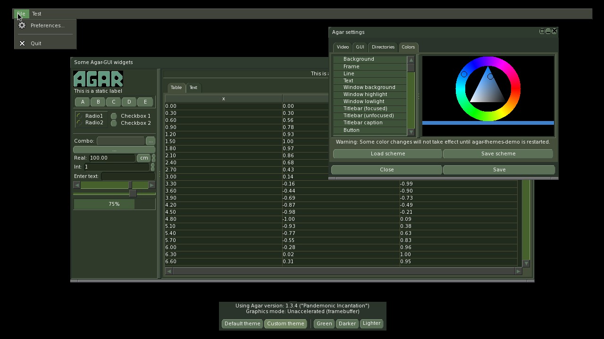Click the AGAR logo image
The height and width of the screenshot is (339, 604).
[98, 79]
